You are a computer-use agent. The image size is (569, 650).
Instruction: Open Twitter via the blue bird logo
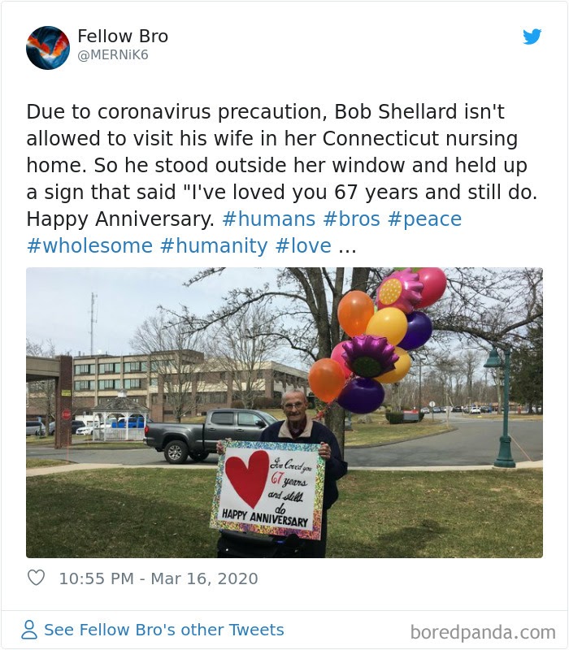pos(532,37)
